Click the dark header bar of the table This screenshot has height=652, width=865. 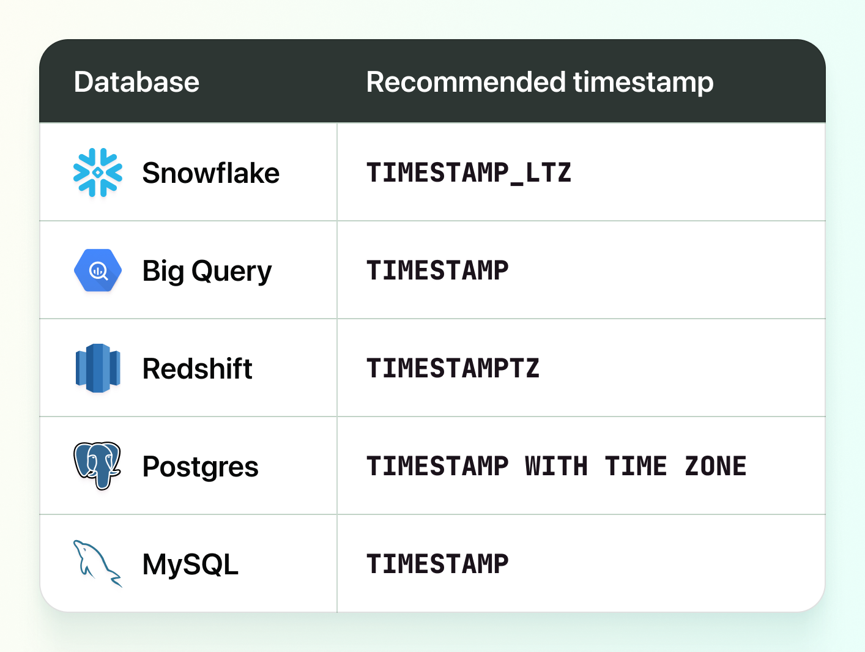point(432,81)
